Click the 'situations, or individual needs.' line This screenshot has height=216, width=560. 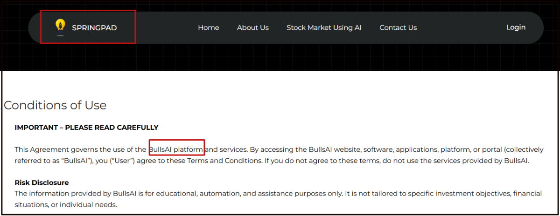coord(65,205)
